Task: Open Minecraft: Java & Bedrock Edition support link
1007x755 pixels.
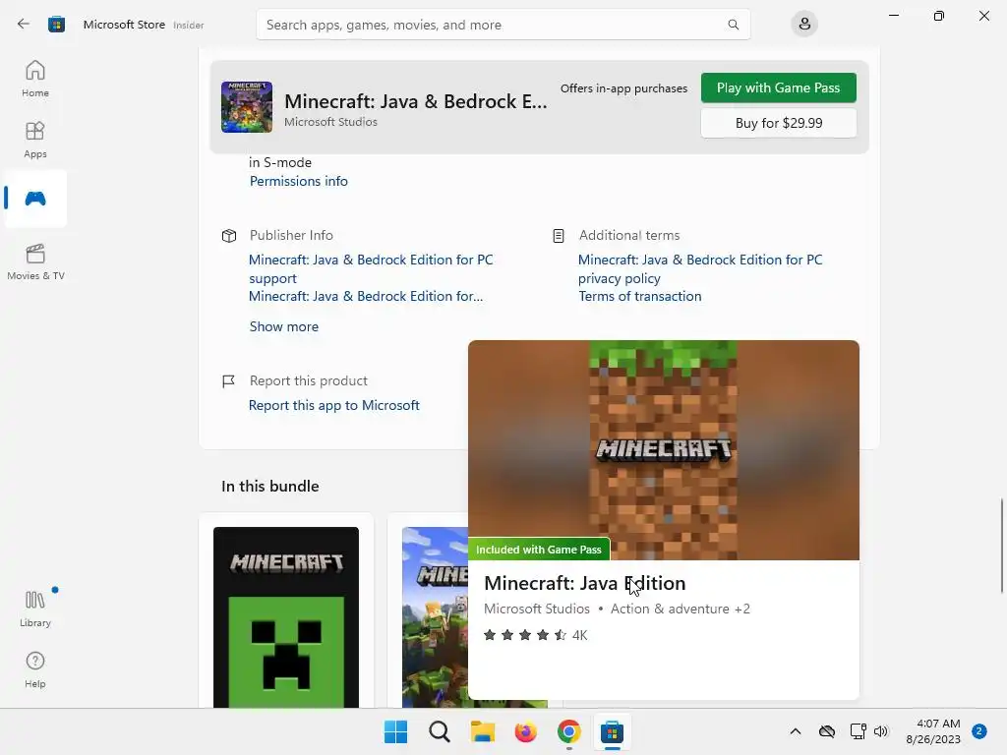Action: [x=371, y=269]
